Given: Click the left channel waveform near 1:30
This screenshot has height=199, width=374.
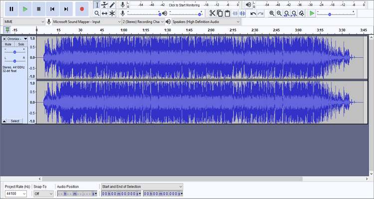Looking at the screenshot, I should [x=168, y=57].
